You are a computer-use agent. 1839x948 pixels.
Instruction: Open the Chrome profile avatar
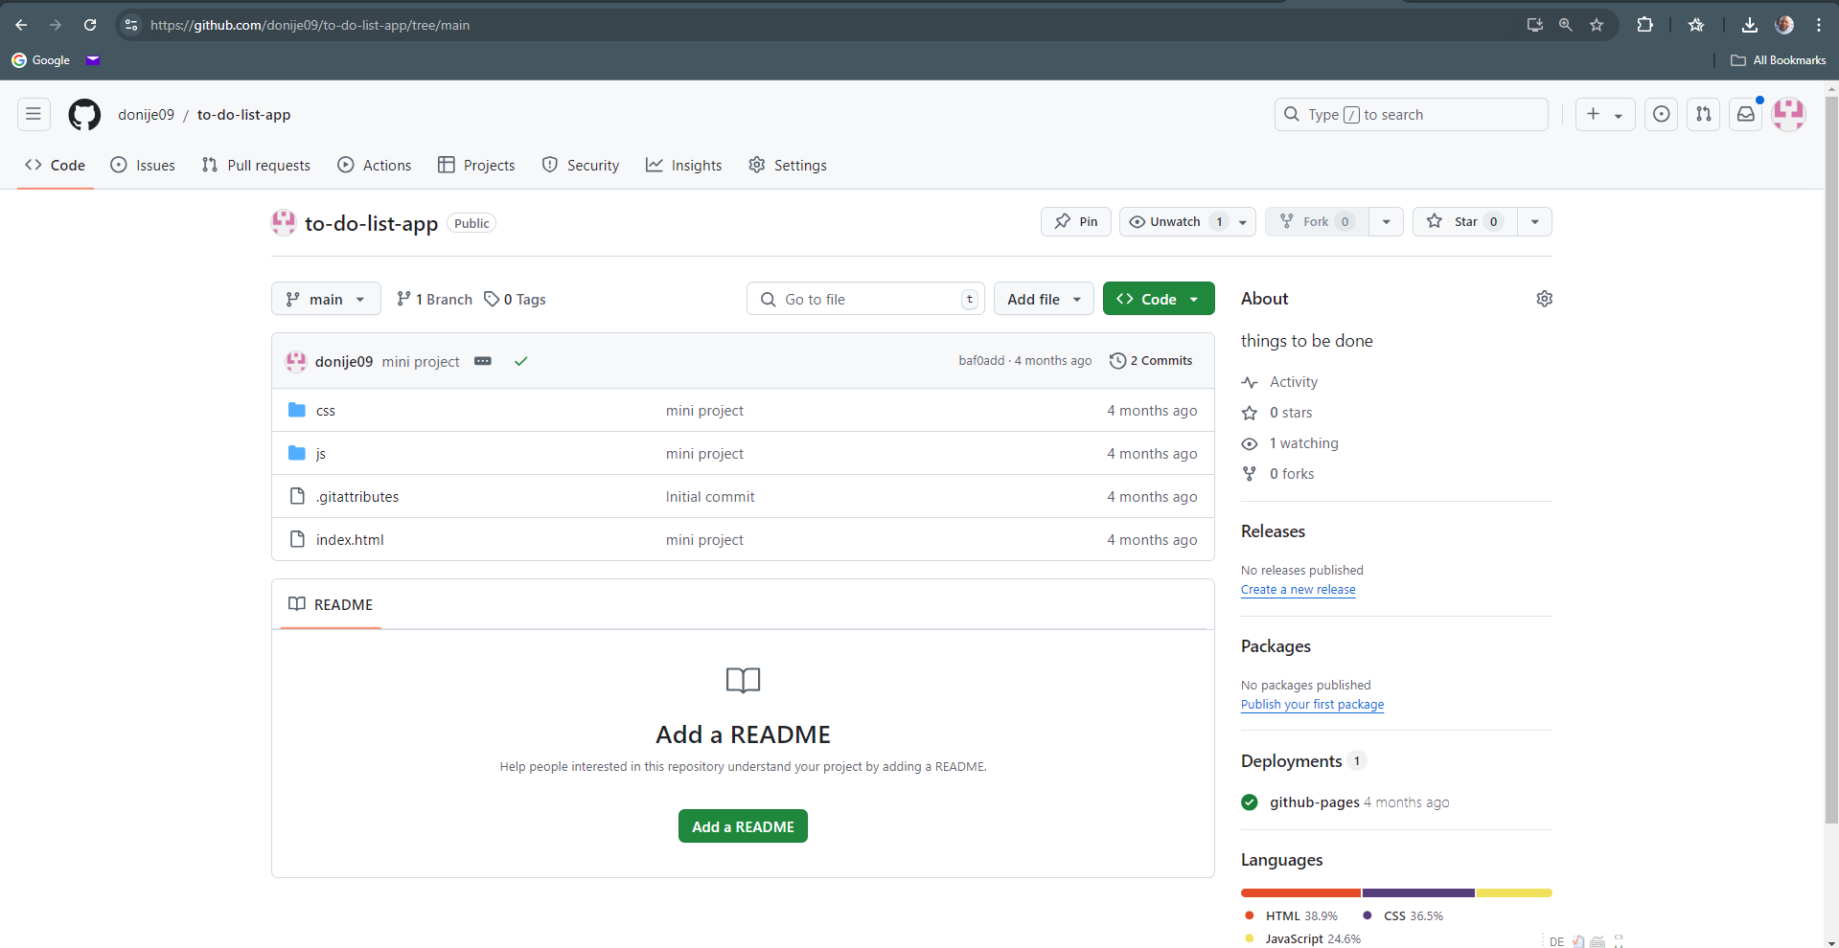1784,25
